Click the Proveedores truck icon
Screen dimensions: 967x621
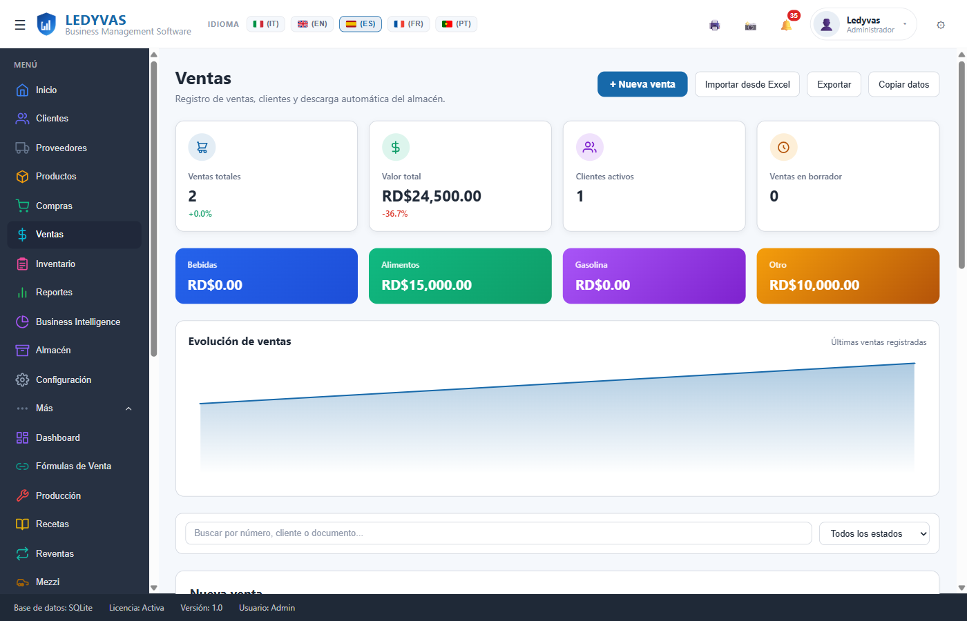click(22, 148)
